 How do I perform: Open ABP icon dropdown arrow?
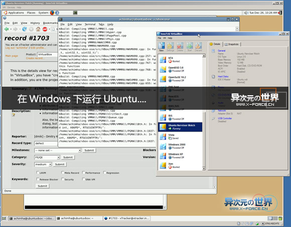point(49,29)
